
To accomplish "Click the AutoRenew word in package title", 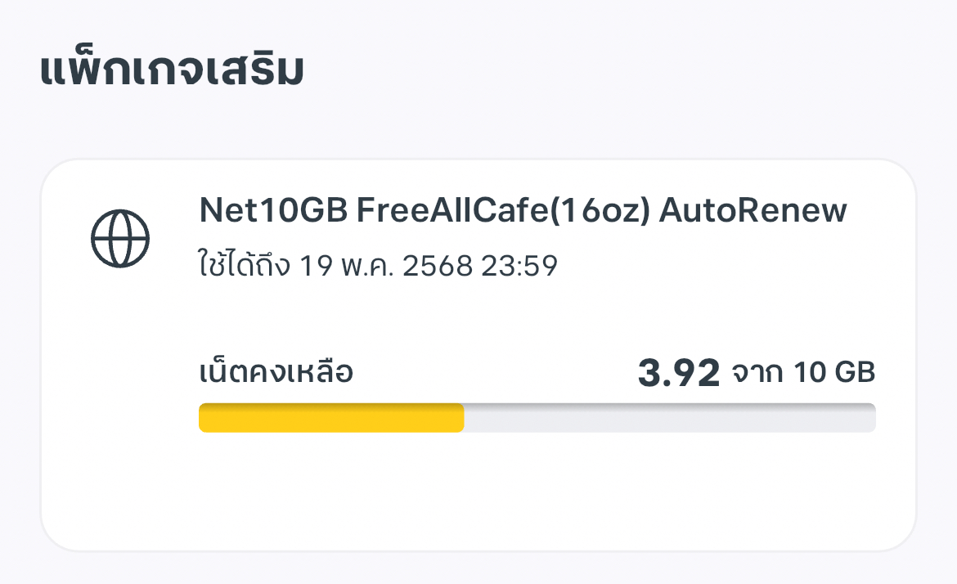I will click(753, 212).
